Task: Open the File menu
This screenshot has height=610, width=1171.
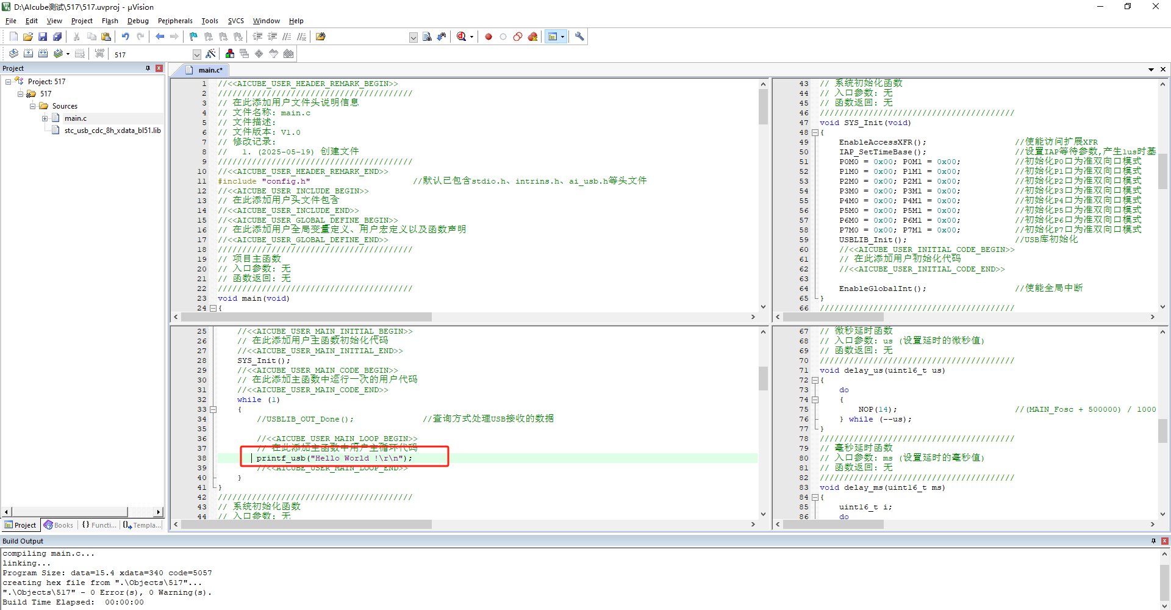Action: pos(11,21)
